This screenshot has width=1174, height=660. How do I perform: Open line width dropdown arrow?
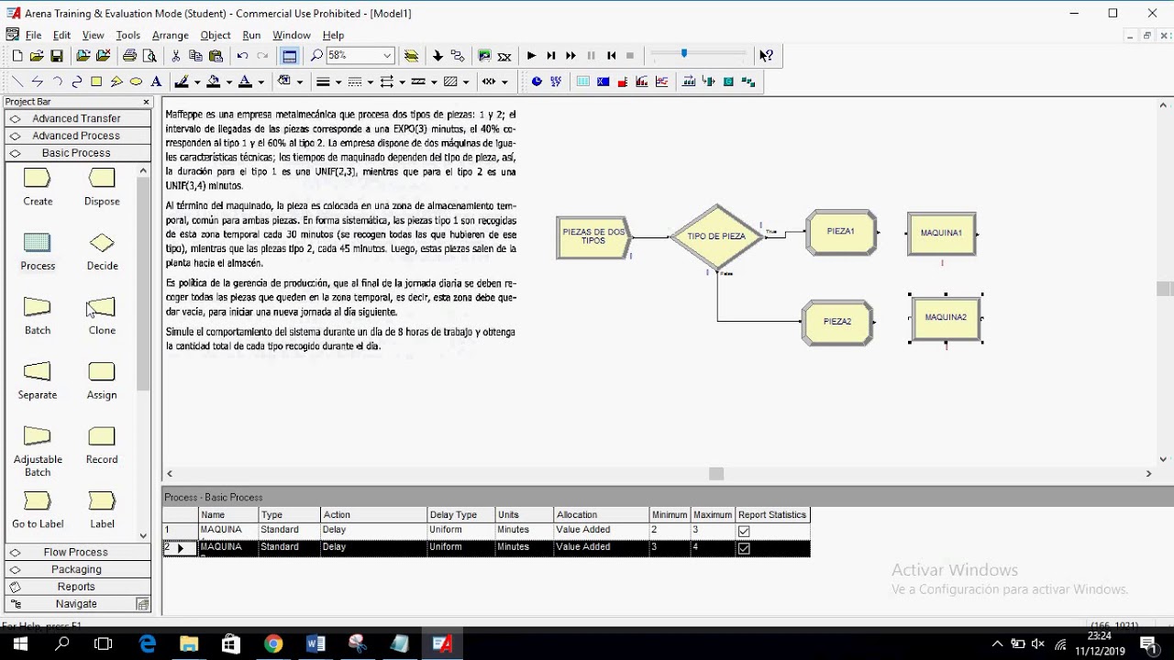pyautogui.click(x=338, y=82)
